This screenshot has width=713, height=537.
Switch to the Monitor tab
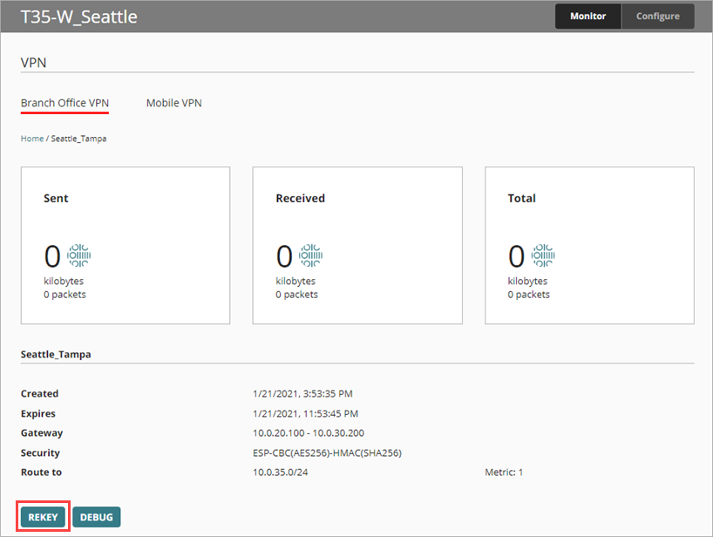pyautogui.click(x=588, y=17)
